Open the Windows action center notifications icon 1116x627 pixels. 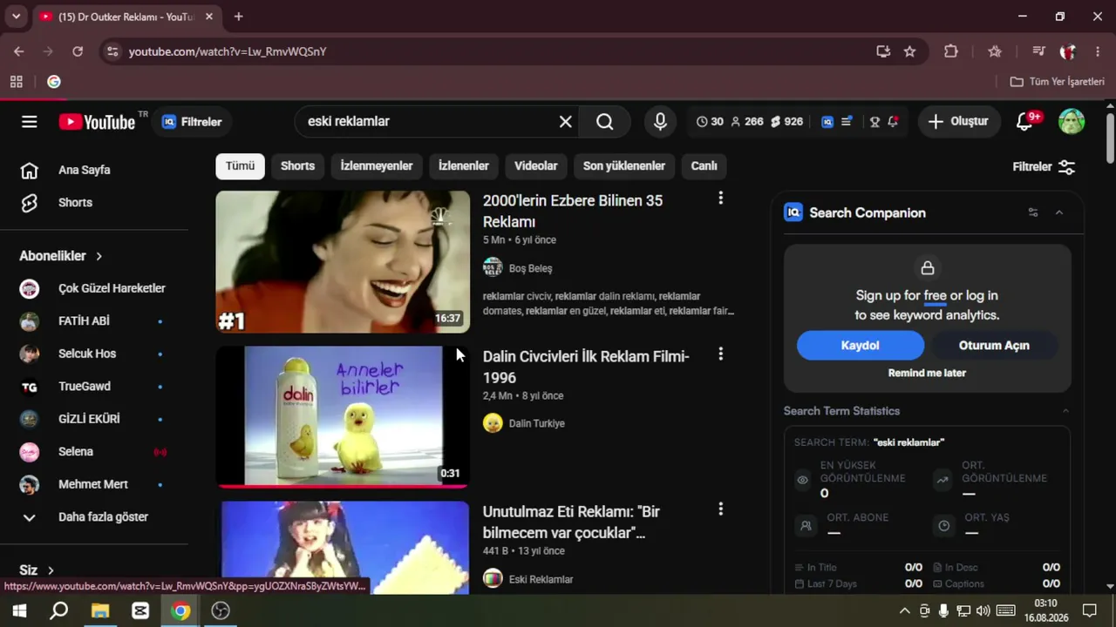[1089, 610]
